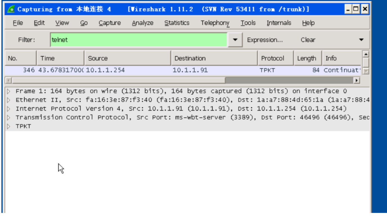Expand the filter toolbar overflow arrow

click(x=361, y=40)
